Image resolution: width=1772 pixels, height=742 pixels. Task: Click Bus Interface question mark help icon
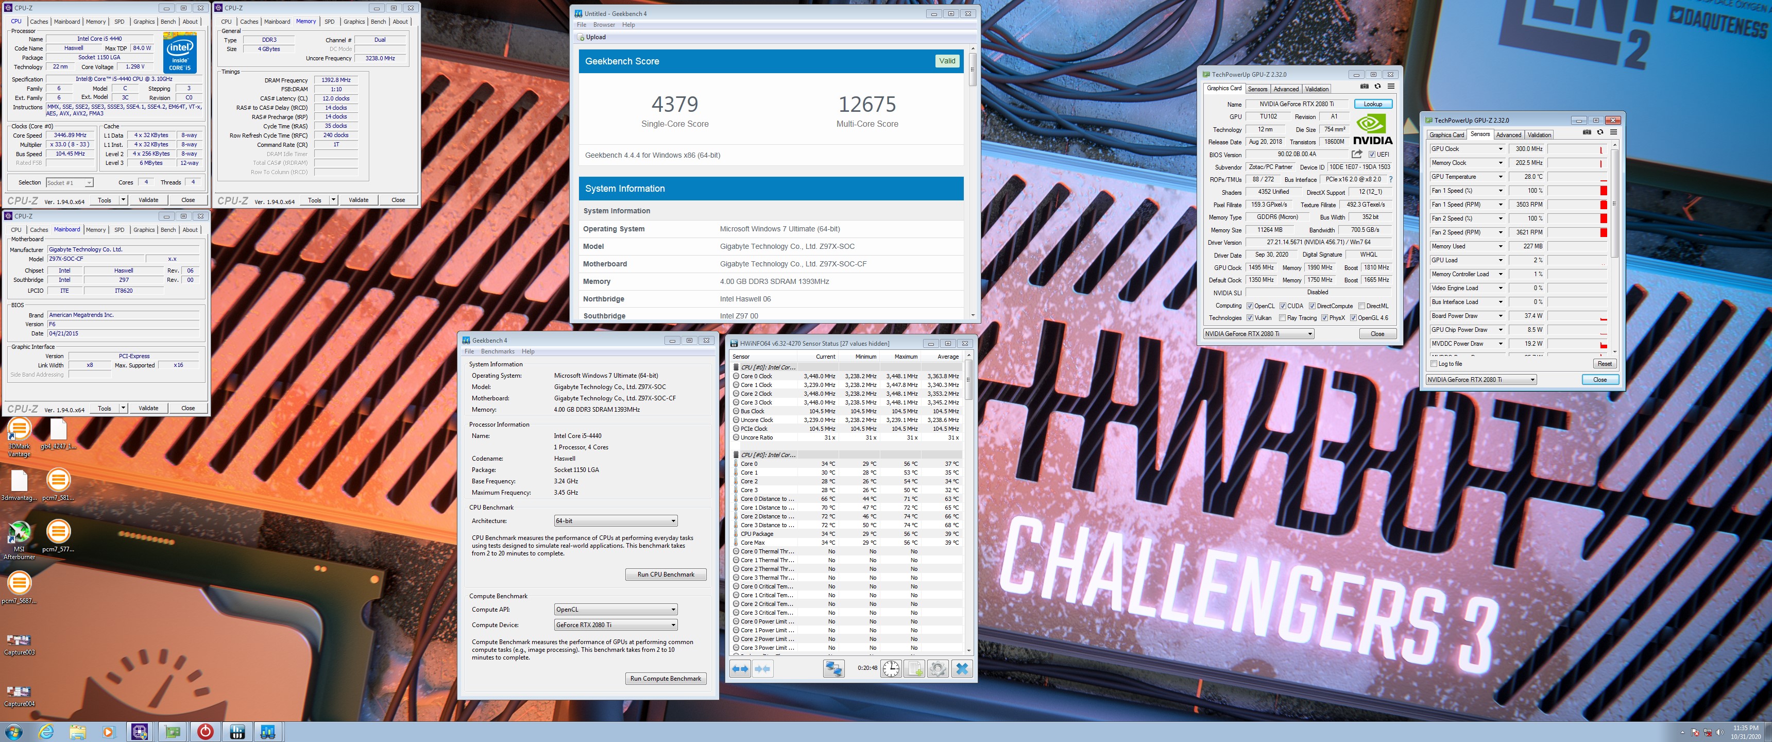click(x=1391, y=180)
